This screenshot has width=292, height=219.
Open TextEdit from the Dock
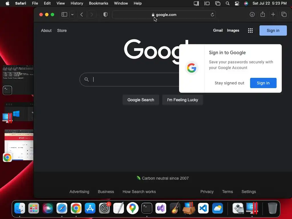(x=118, y=208)
